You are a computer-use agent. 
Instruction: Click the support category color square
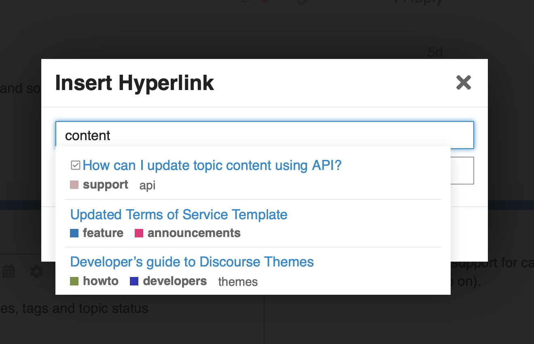[74, 185]
